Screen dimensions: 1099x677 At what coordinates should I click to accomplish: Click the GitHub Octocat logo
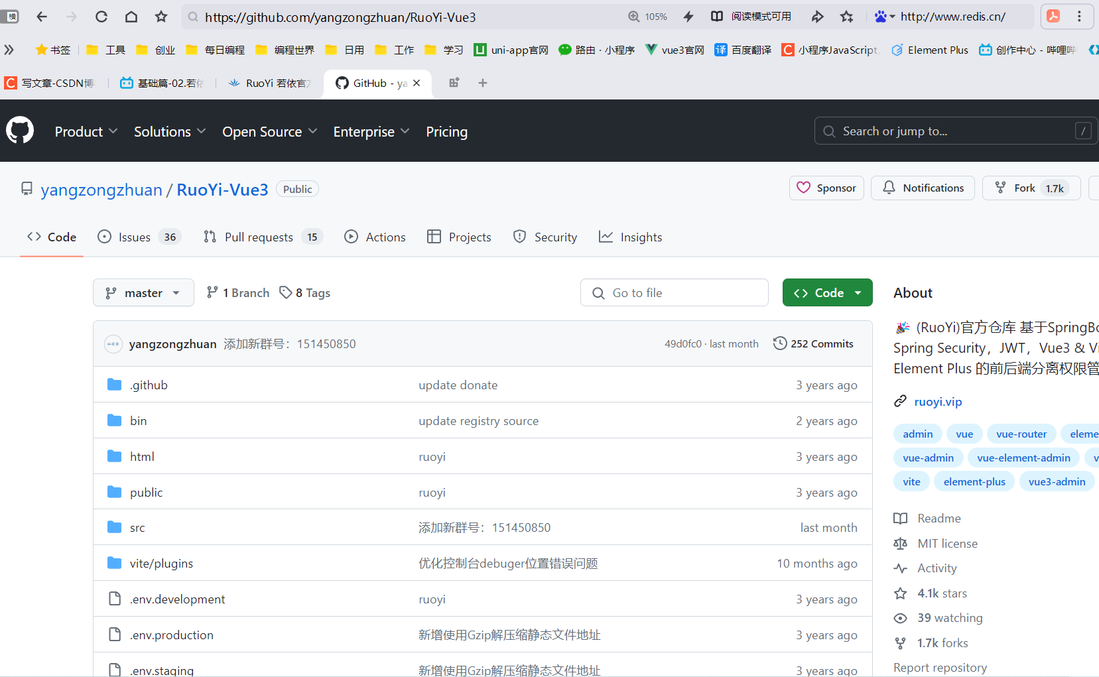click(20, 130)
